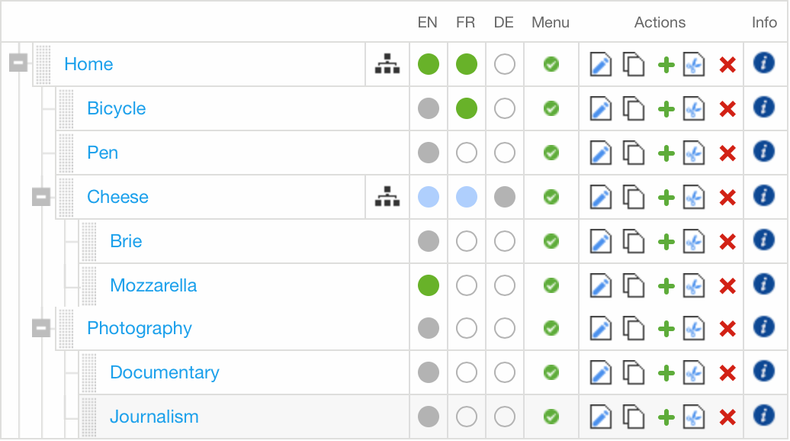Viewport: 790px width, 441px height.
Task: Click the drag handle beside Pen
Action: point(66,153)
